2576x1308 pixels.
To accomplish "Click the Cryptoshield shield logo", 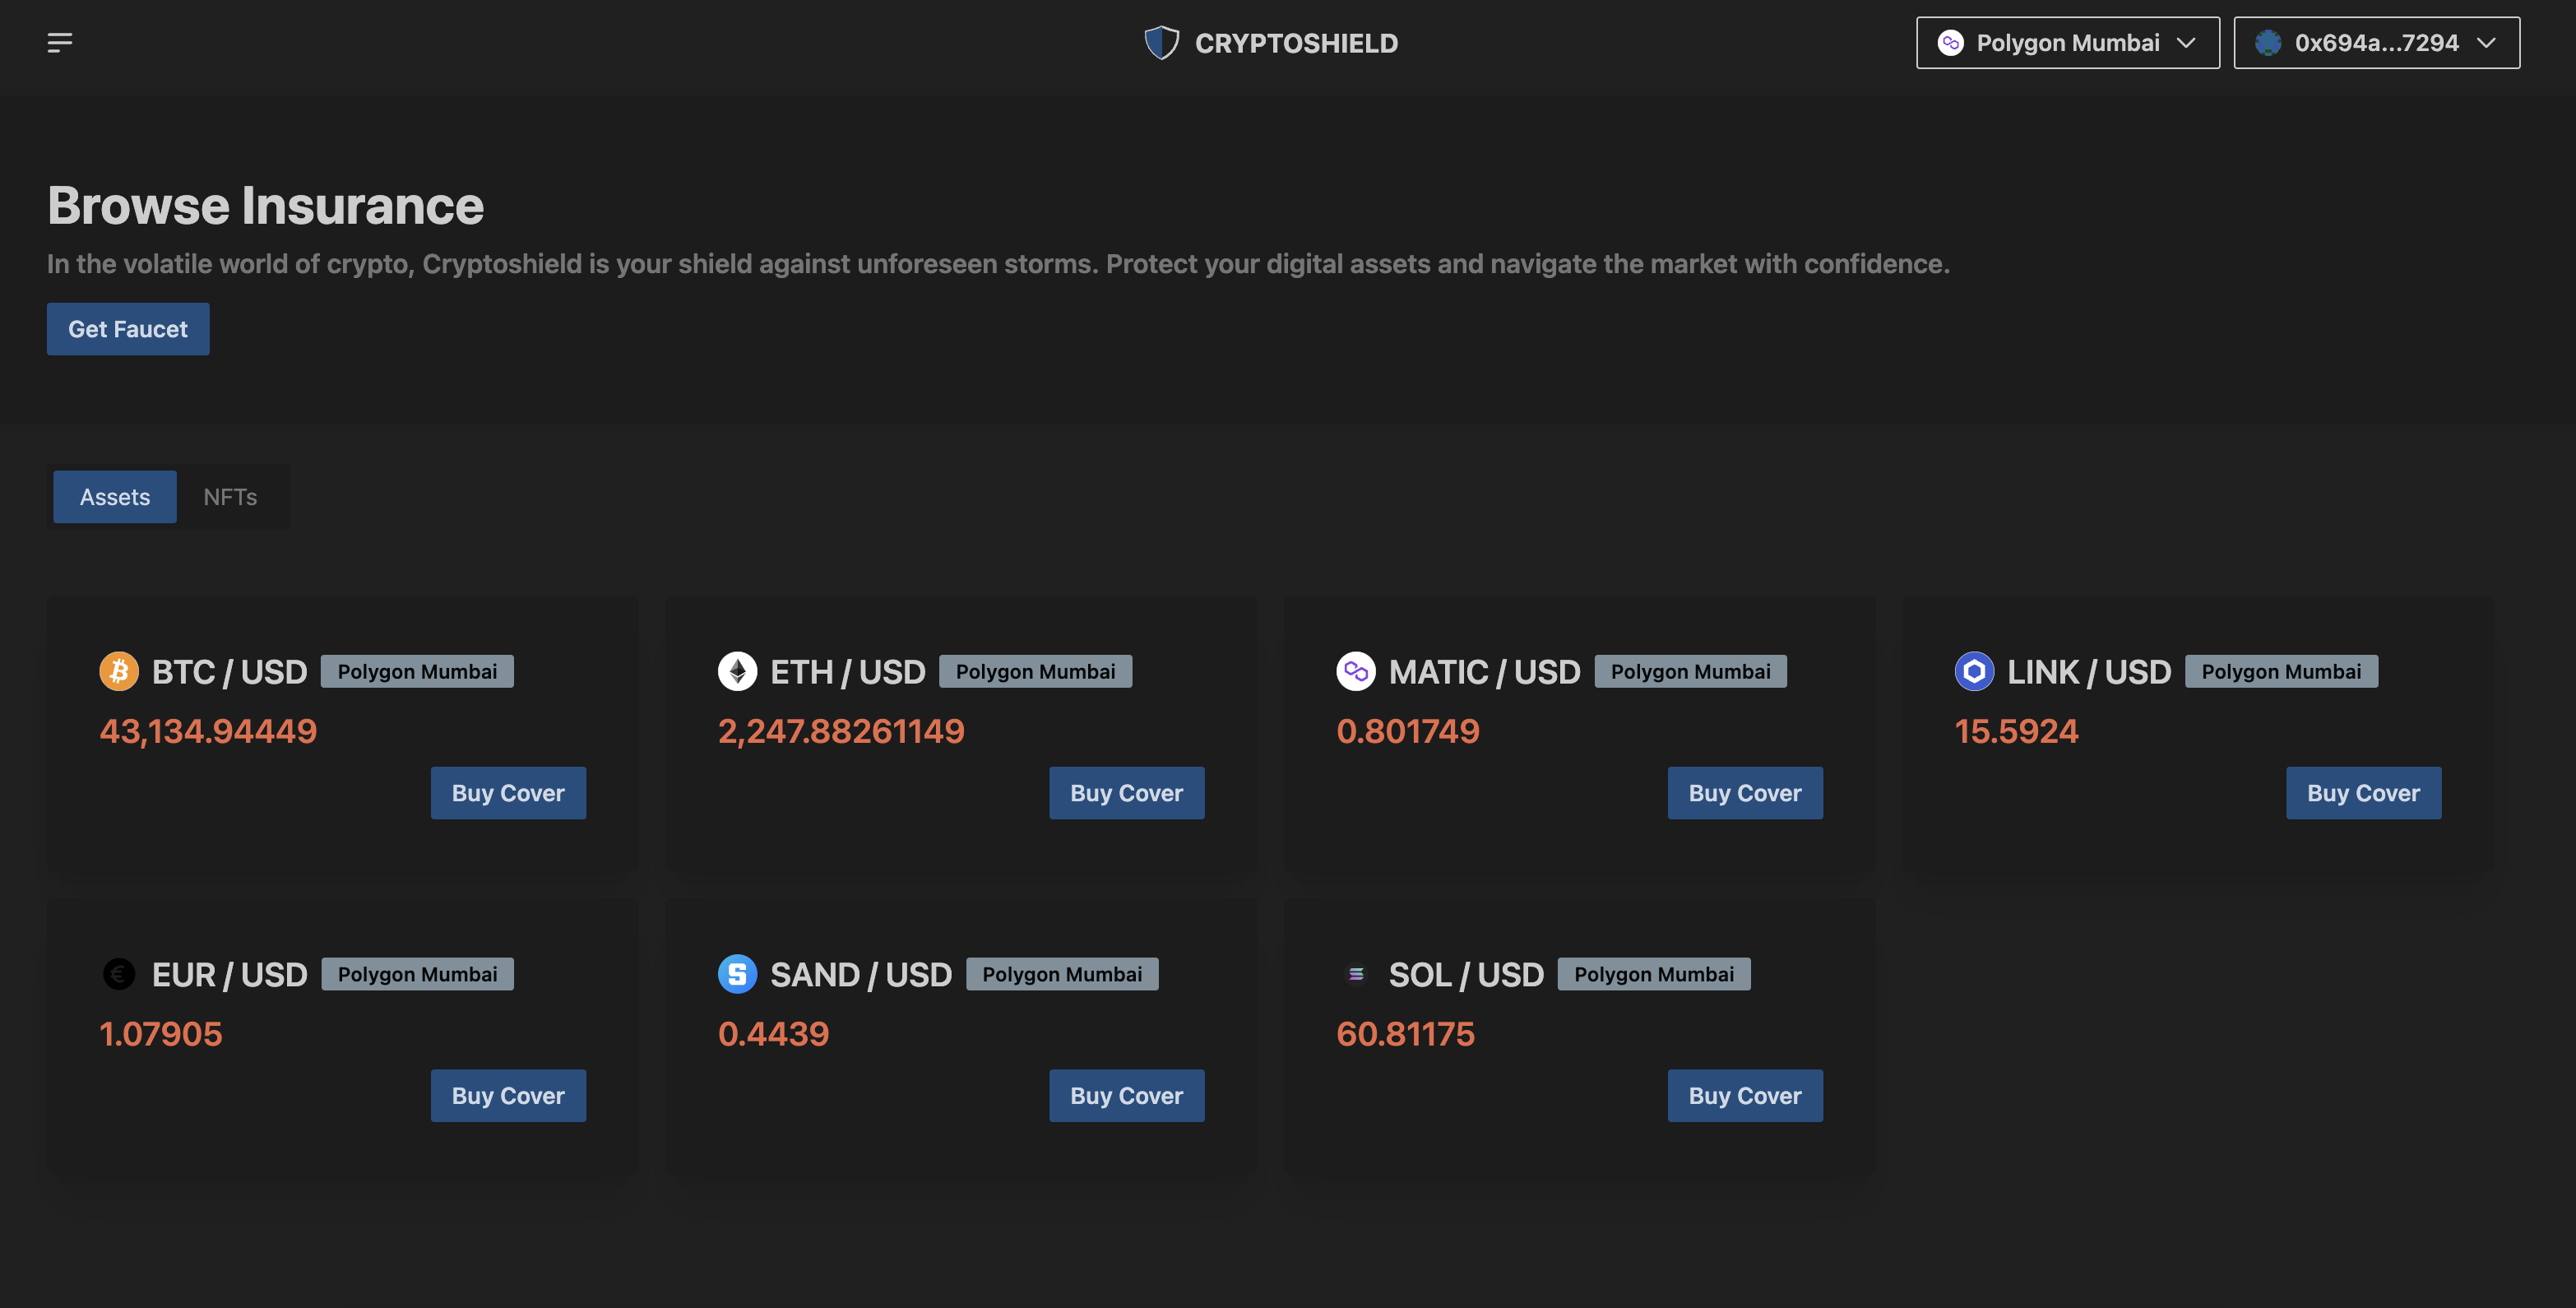I will tap(1161, 43).
